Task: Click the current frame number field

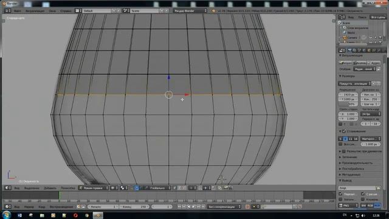Action: click(162, 207)
